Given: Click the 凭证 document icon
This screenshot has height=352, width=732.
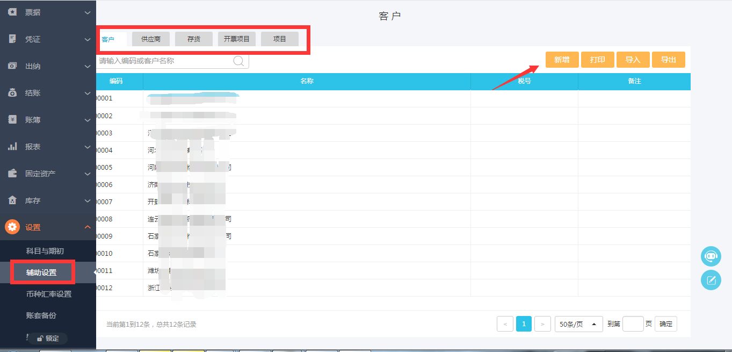Looking at the screenshot, I should tap(12, 39).
